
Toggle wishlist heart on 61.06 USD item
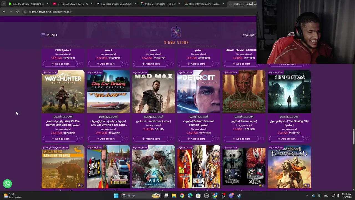(171, 64)
